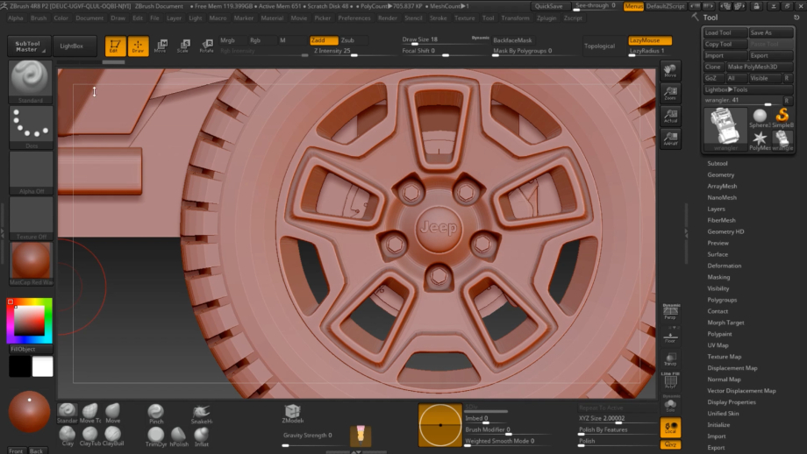807x454 pixels.
Task: Toggle the Floor grid icon
Action: pos(671,337)
